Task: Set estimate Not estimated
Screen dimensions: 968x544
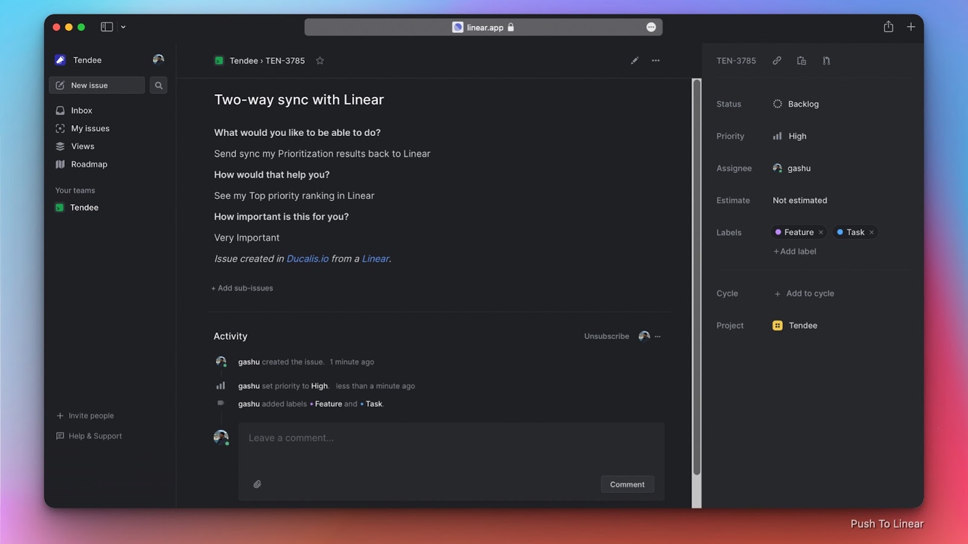Action: (800, 200)
